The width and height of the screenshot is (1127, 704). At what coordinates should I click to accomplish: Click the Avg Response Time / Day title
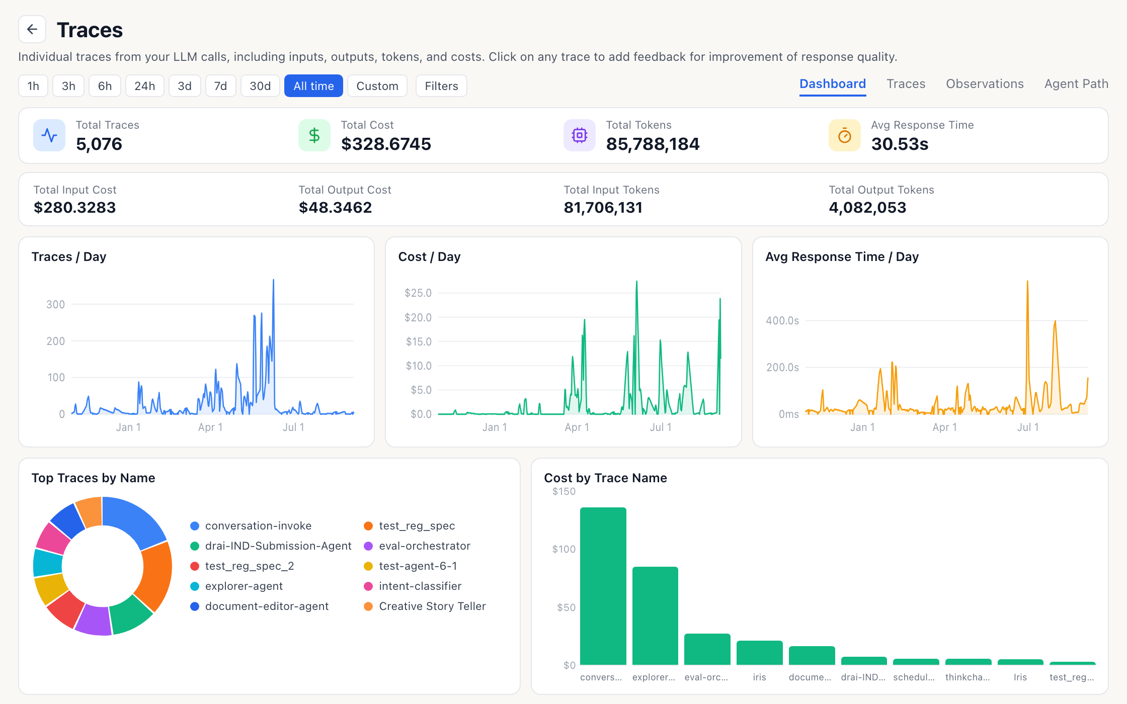click(x=842, y=257)
